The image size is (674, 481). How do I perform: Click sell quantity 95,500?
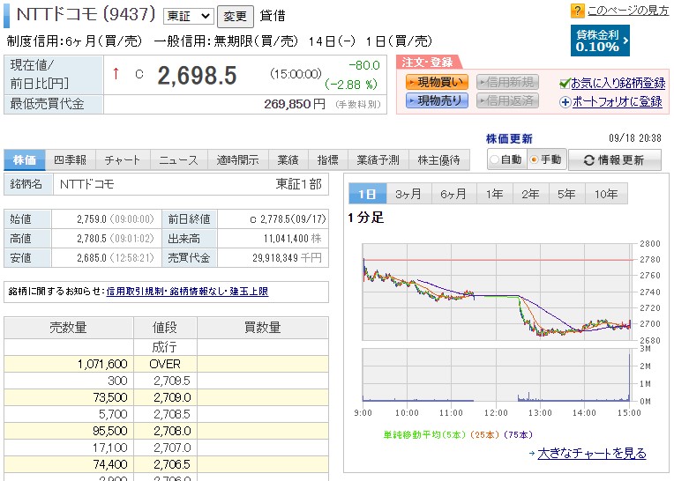click(x=110, y=431)
